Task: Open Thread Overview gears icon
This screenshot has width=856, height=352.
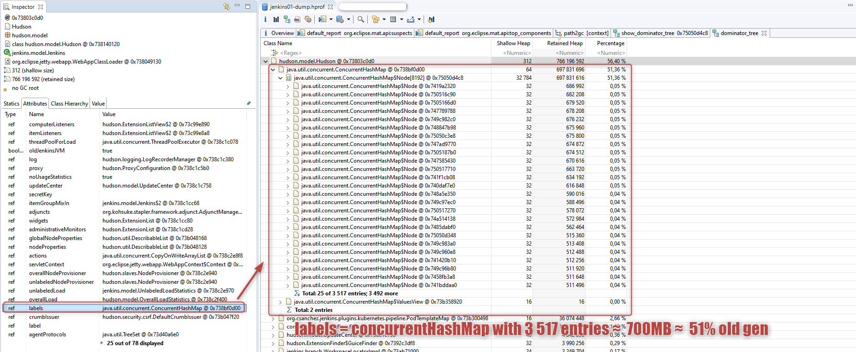Action: coord(308,19)
